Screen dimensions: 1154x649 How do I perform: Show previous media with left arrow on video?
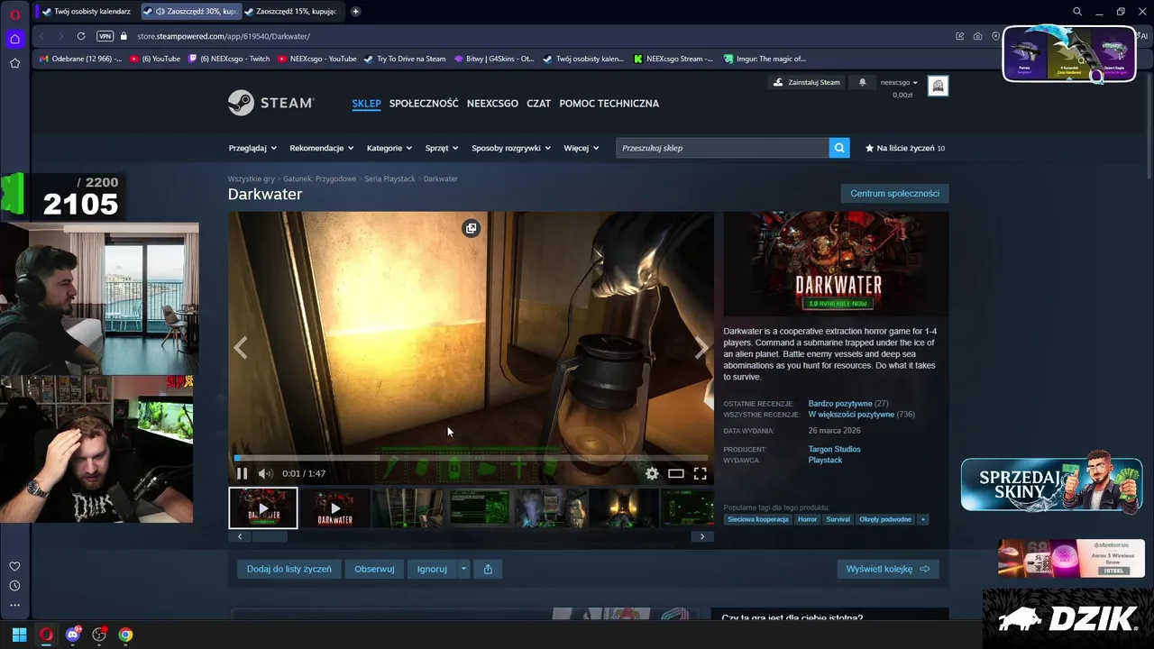241,349
